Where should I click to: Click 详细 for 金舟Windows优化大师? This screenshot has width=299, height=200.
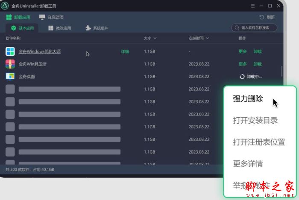coord(125,52)
